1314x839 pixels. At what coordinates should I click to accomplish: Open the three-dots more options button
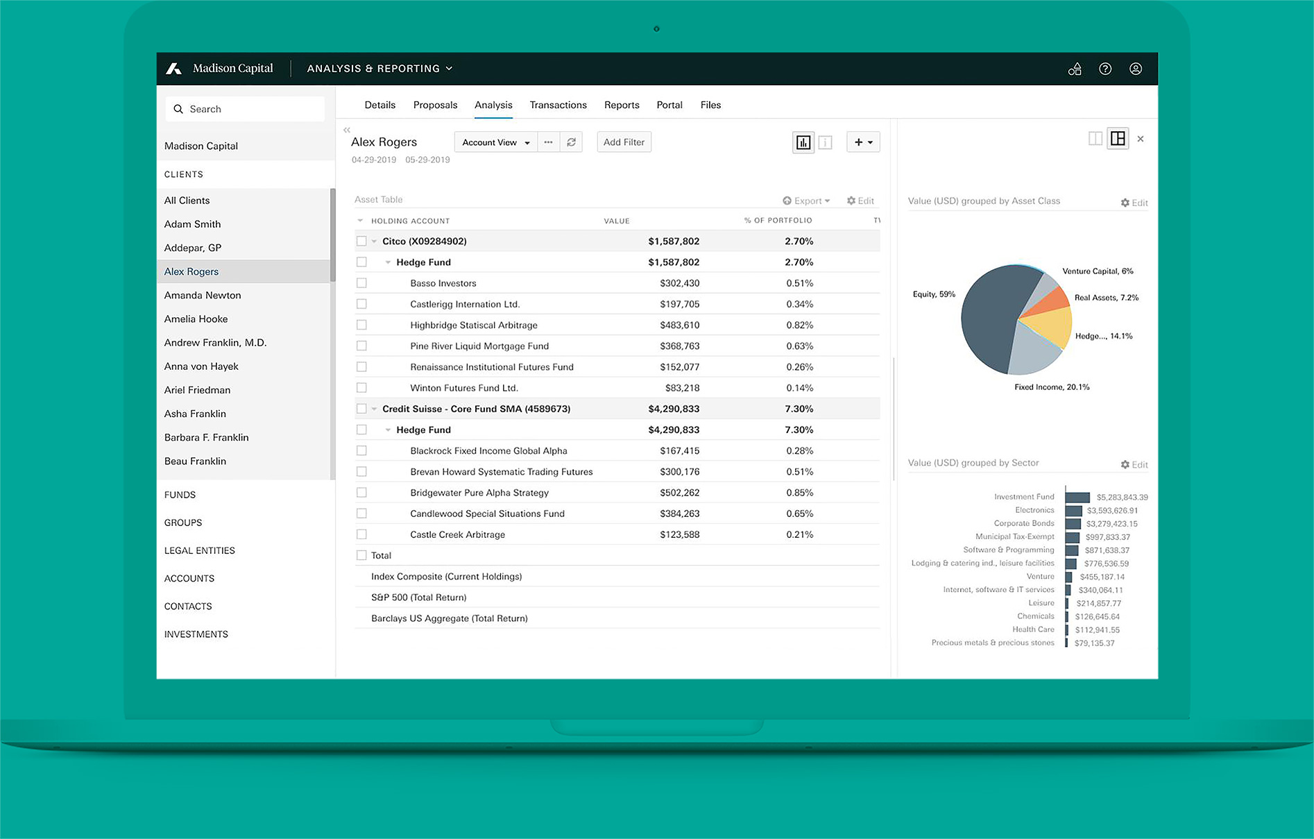coord(548,142)
